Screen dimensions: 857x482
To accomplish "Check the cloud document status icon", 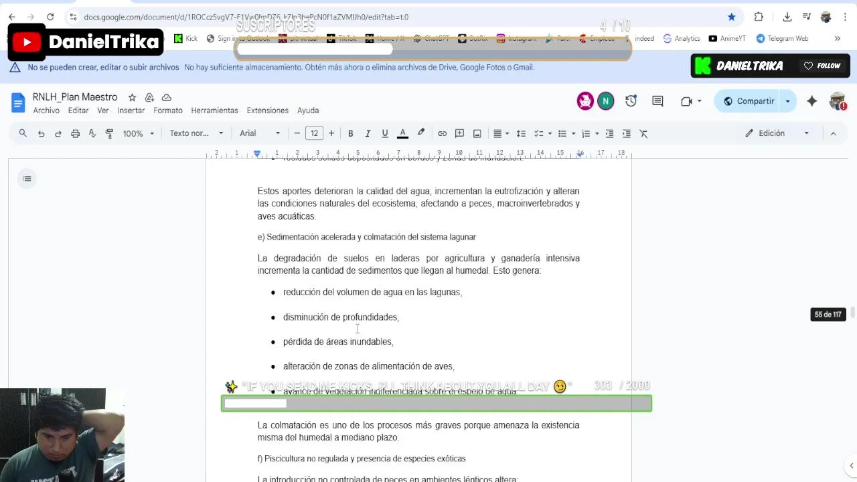I will pyautogui.click(x=167, y=98).
